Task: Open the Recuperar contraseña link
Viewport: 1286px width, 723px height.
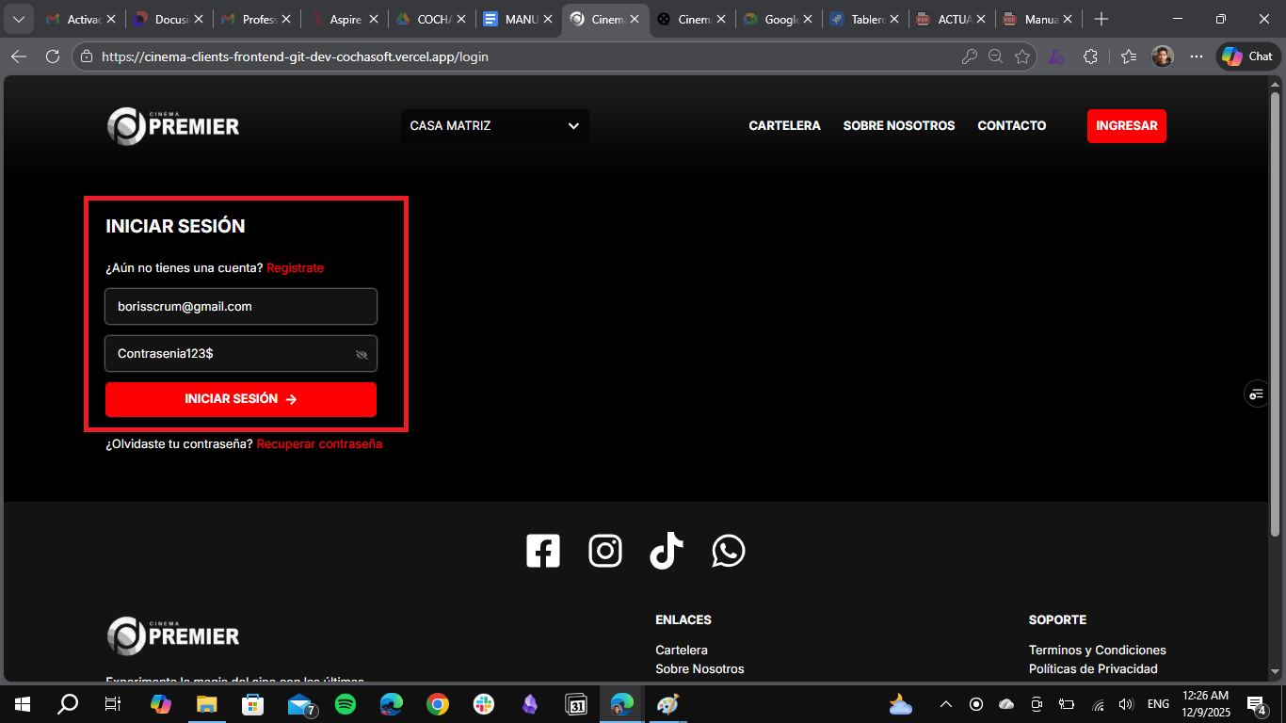Action: tap(317, 443)
